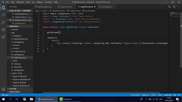Open the Explorer view in activity bar

(3, 8)
